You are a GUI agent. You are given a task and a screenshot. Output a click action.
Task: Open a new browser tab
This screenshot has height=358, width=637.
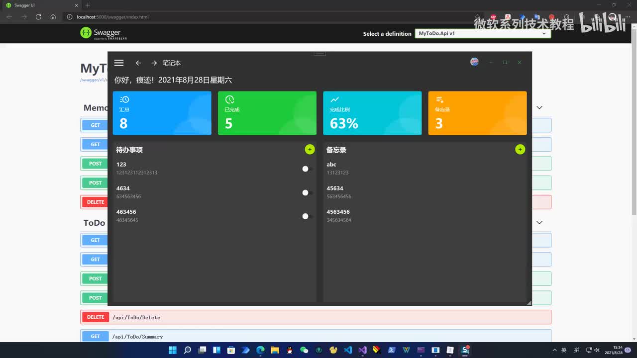coord(88,5)
